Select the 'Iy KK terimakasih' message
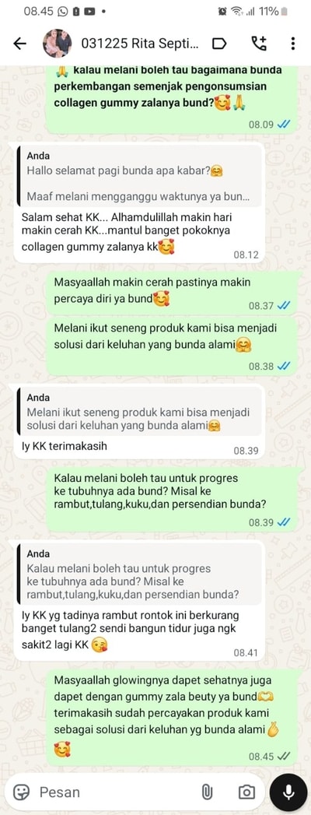The width and height of the screenshot is (311, 815). [139, 421]
